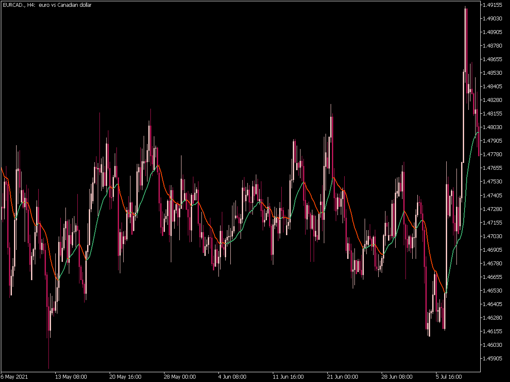This screenshot has width=510, height=382.
Task: Click price label 1.49155
Action: (493, 5)
